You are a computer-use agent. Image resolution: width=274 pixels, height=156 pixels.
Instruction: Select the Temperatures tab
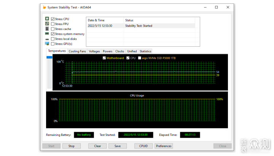pyautogui.click(x=57, y=51)
